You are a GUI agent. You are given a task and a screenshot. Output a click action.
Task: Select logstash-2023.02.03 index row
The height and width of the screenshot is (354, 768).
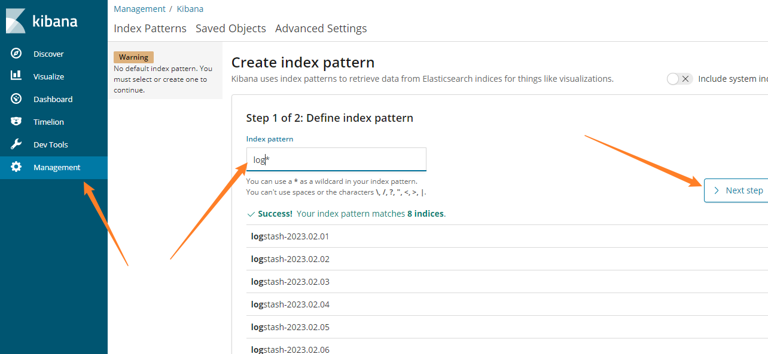tap(290, 282)
